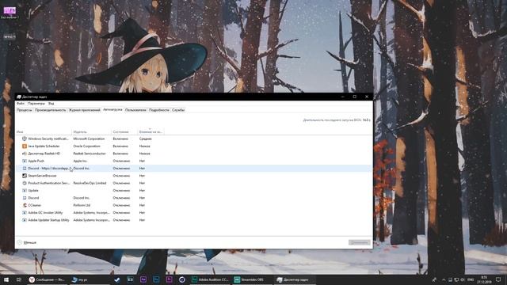Select the Apple Push entry name
Screen dimensions: 507x285
36,161
